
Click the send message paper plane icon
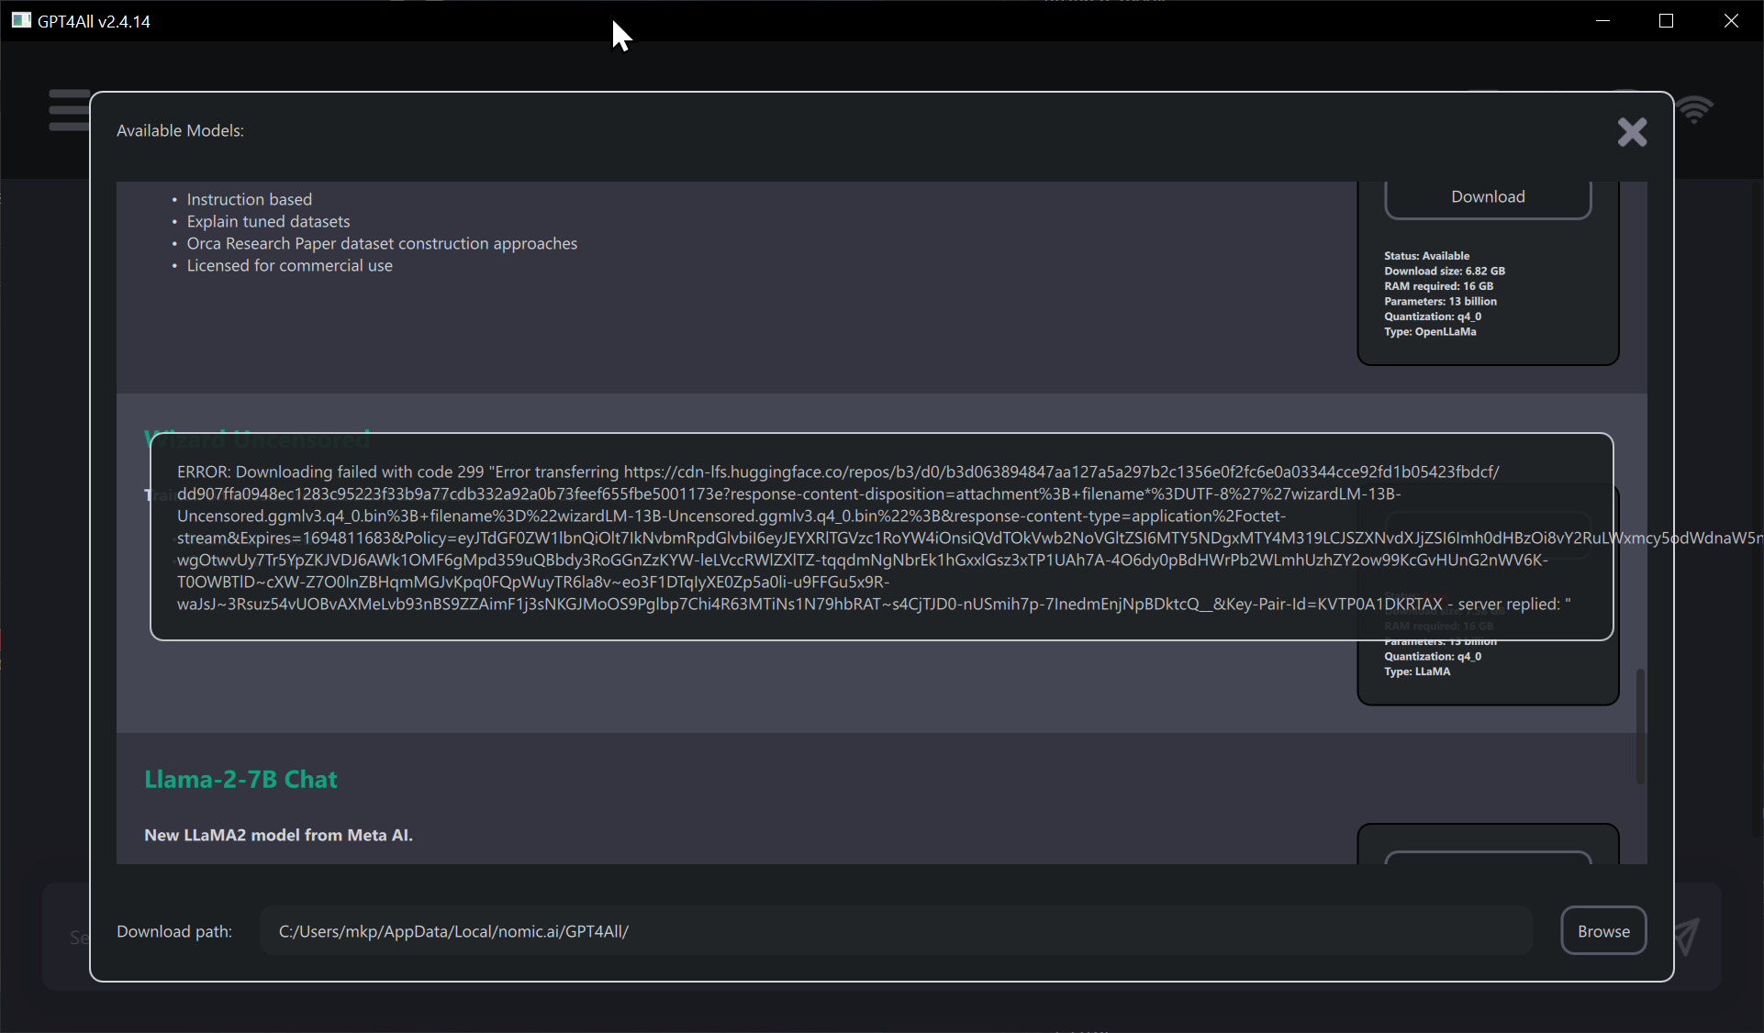click(x=1689, y=937)
